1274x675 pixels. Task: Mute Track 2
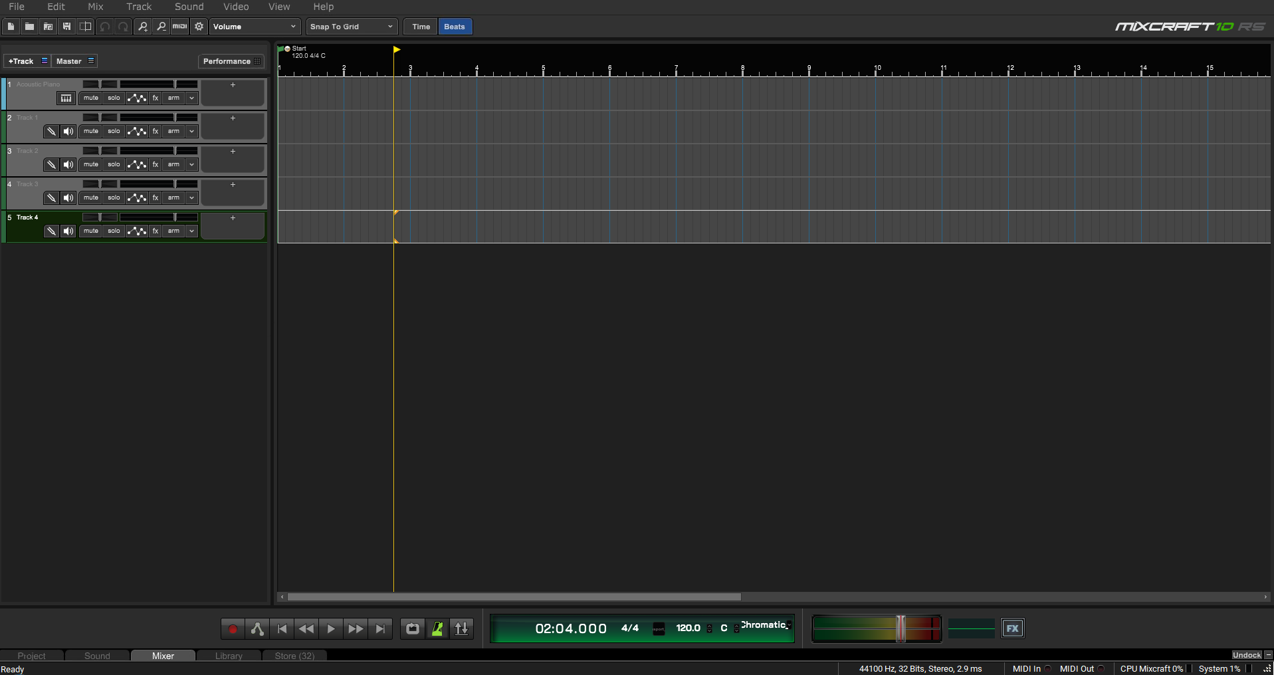pos(91,164)
